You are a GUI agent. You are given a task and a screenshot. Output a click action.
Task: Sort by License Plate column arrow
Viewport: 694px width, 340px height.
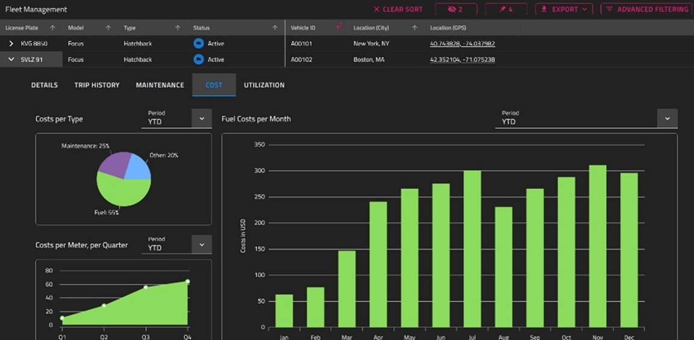52,28
